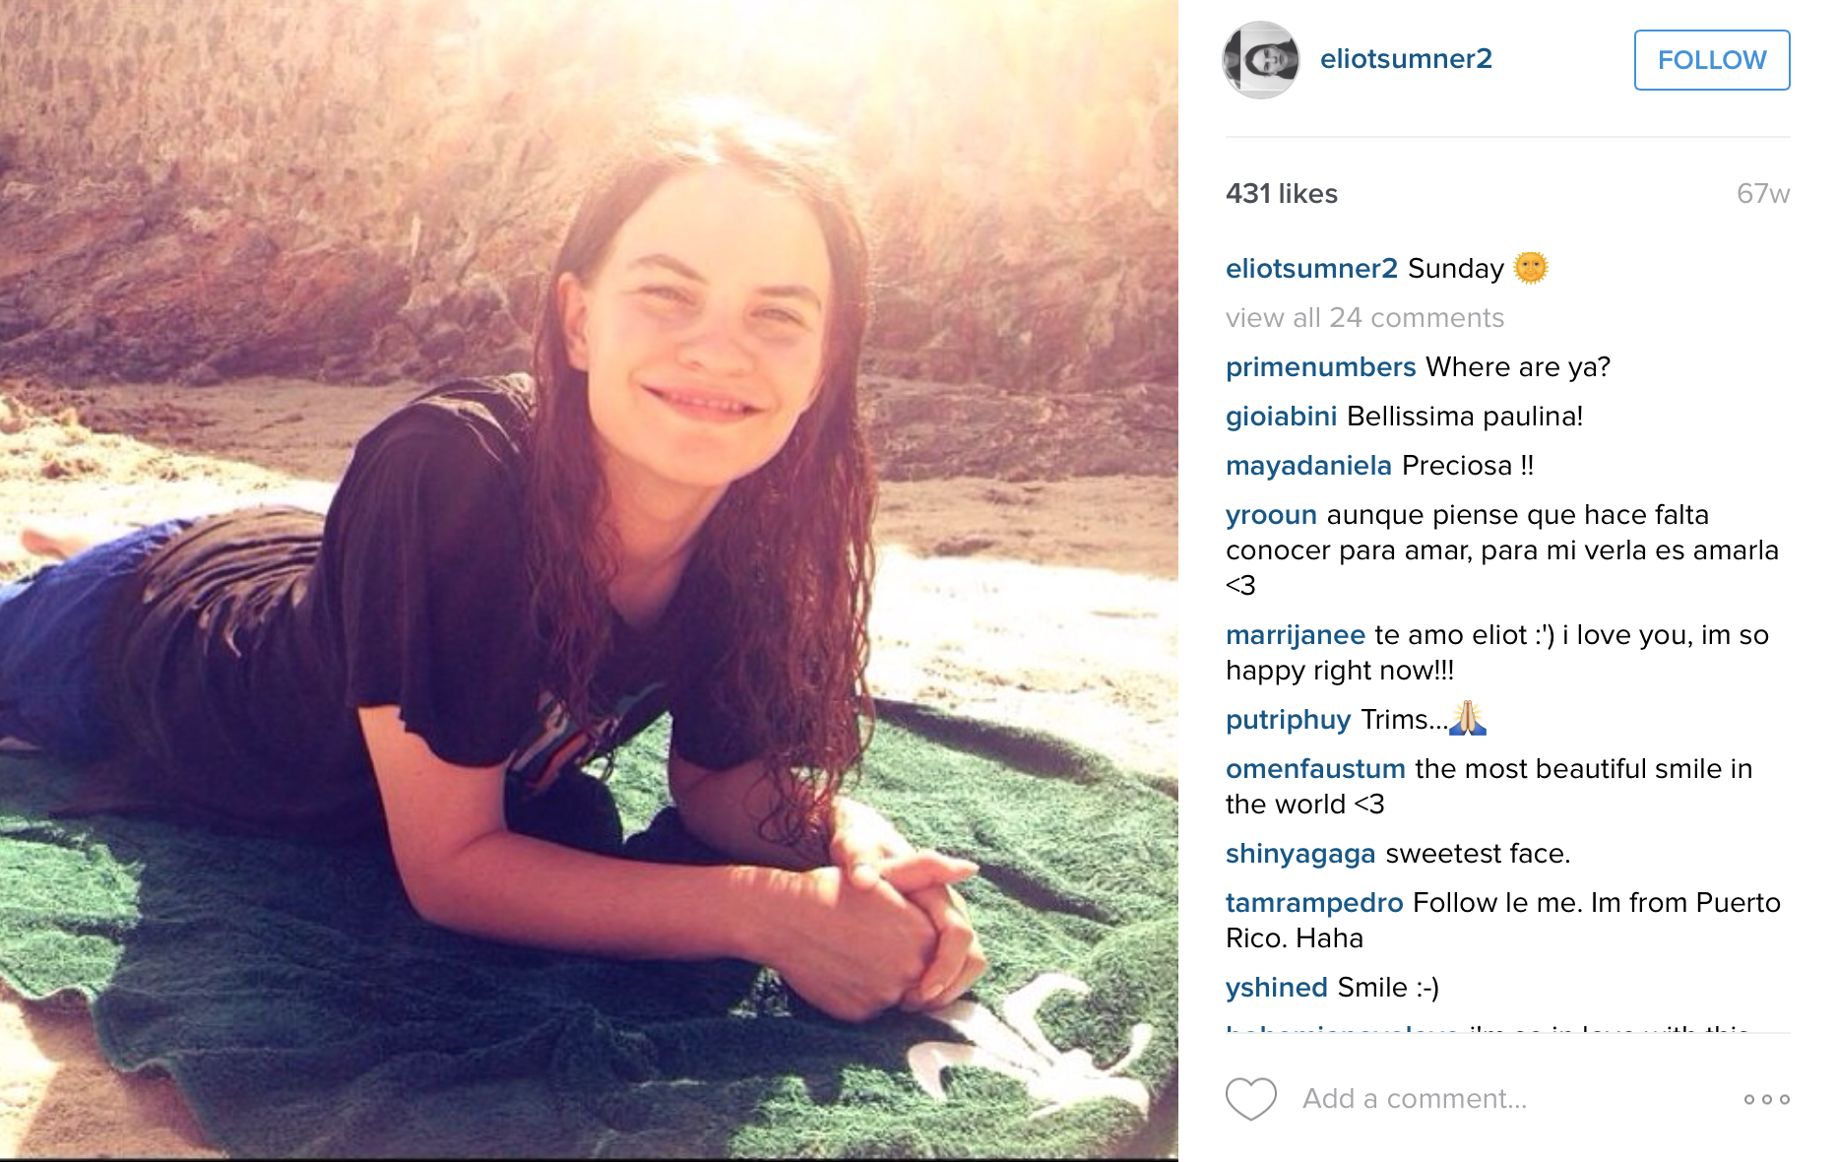
Task: Select omenfaustum username link
Action: click(x=1315, y=769)
